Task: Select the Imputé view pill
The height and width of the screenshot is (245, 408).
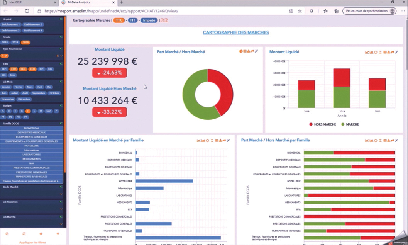Action: coord(149,20)
